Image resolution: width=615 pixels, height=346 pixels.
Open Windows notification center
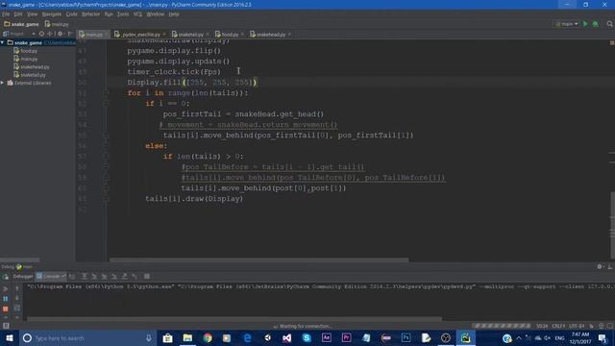[603, 337]
